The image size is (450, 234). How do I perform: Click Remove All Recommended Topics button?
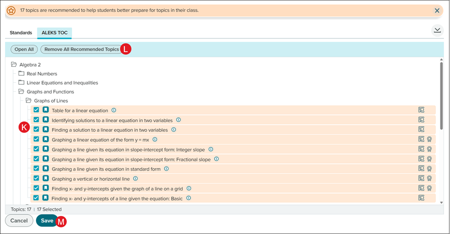tap(81, 49)
